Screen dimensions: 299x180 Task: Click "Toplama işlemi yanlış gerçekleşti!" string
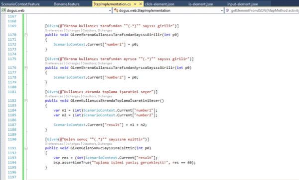click(x=130, y=163)
